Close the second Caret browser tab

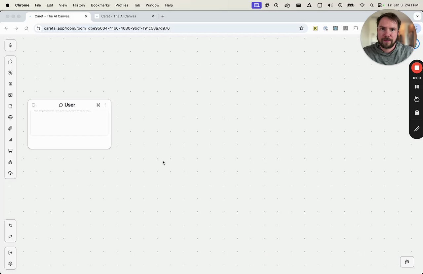click(153, 16)
